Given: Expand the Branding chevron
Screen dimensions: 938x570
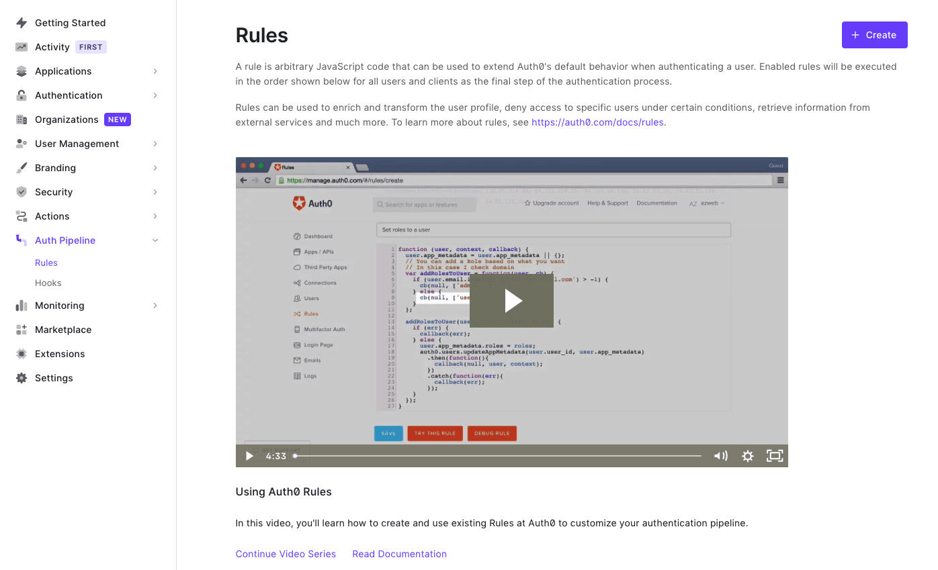Looking at the screenshot, I should click(x=155, y=168).
